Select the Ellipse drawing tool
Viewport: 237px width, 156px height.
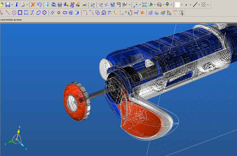point(38,13)
